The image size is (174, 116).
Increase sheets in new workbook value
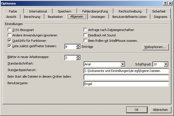78,57
